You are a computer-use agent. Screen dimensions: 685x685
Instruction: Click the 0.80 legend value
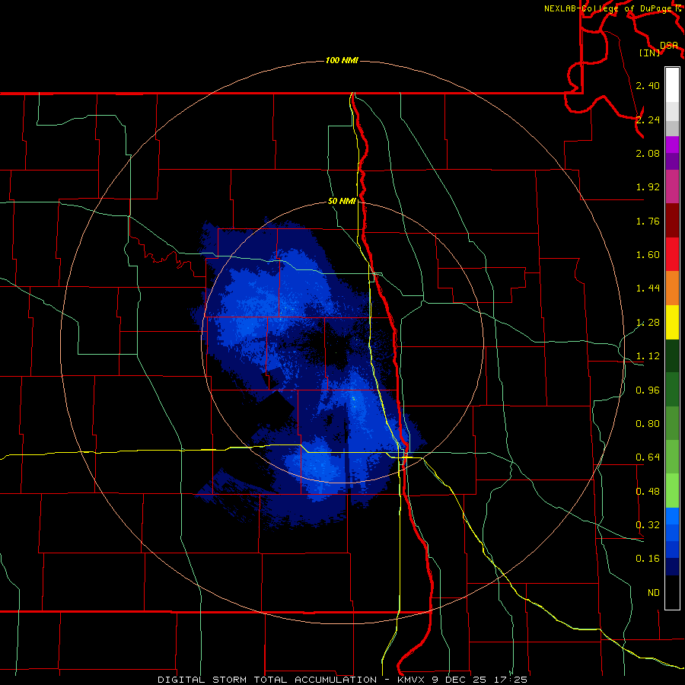(648, 424)
